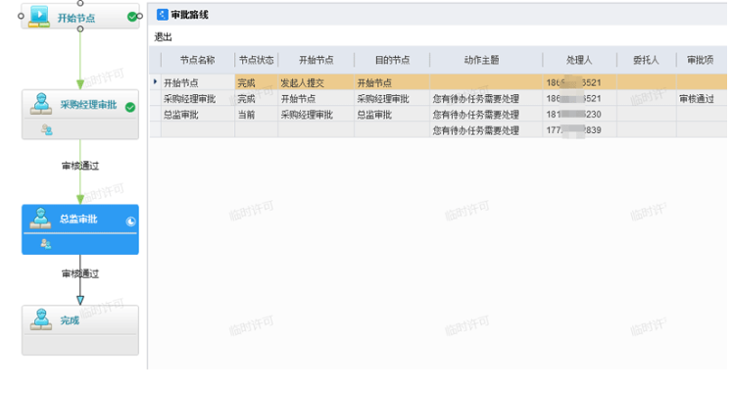Click the 节点状态 column header
This screenshot has height=393, width=731.
coord(257,60)
